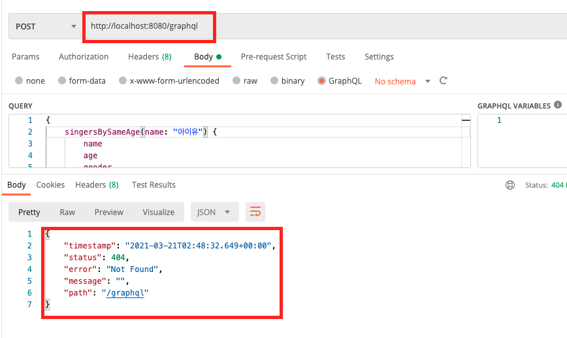The width and height of the screenshot is (567, 338).
Task: Click the "Not Found" error value
Action: click(132, 269)
